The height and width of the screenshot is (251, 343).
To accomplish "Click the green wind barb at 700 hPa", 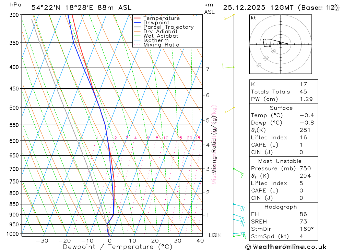I will (x=238, y=173).
